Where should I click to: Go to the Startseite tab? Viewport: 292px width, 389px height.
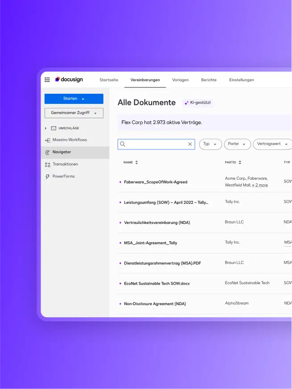click(109, 80)
